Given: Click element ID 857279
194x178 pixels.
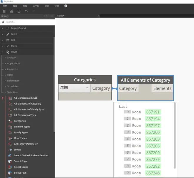Looking at the screenshot, I should point(153,159).
